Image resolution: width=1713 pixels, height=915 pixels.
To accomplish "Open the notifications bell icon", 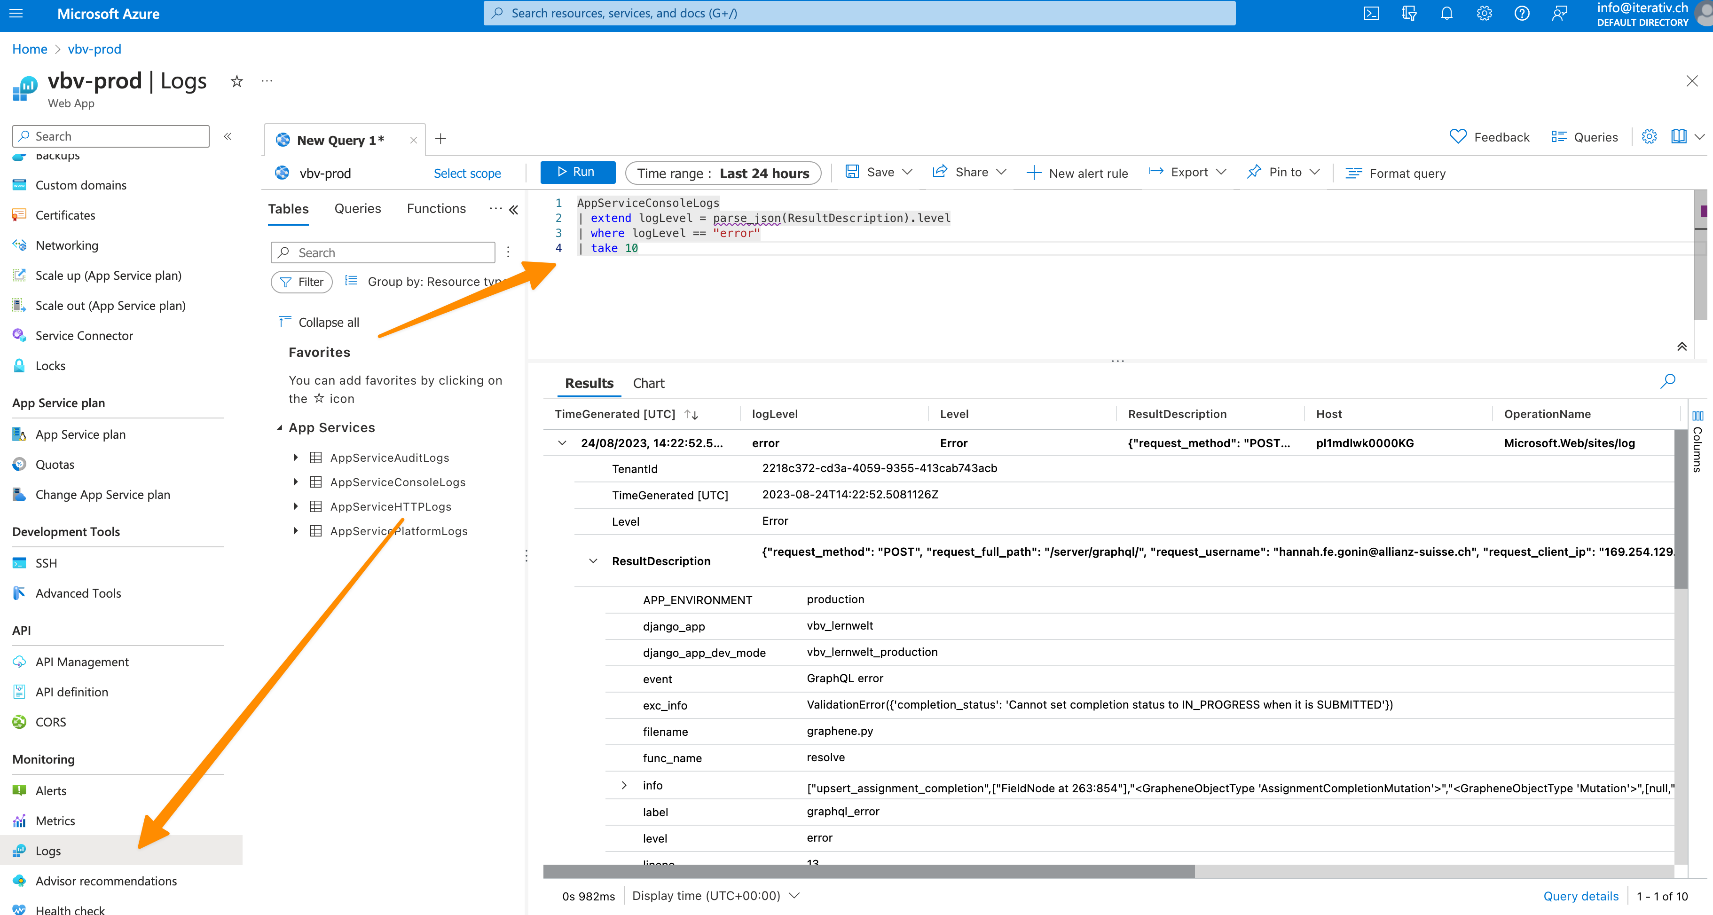I will [1446, 13].
